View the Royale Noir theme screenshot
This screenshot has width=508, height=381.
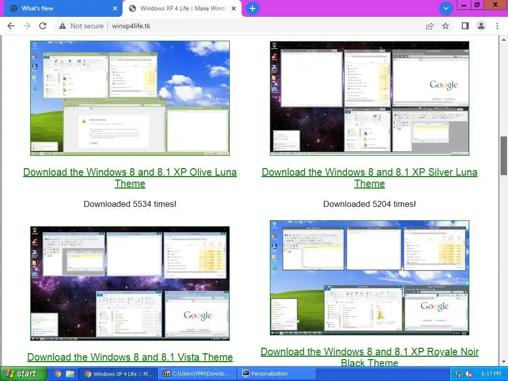(369, 278)
